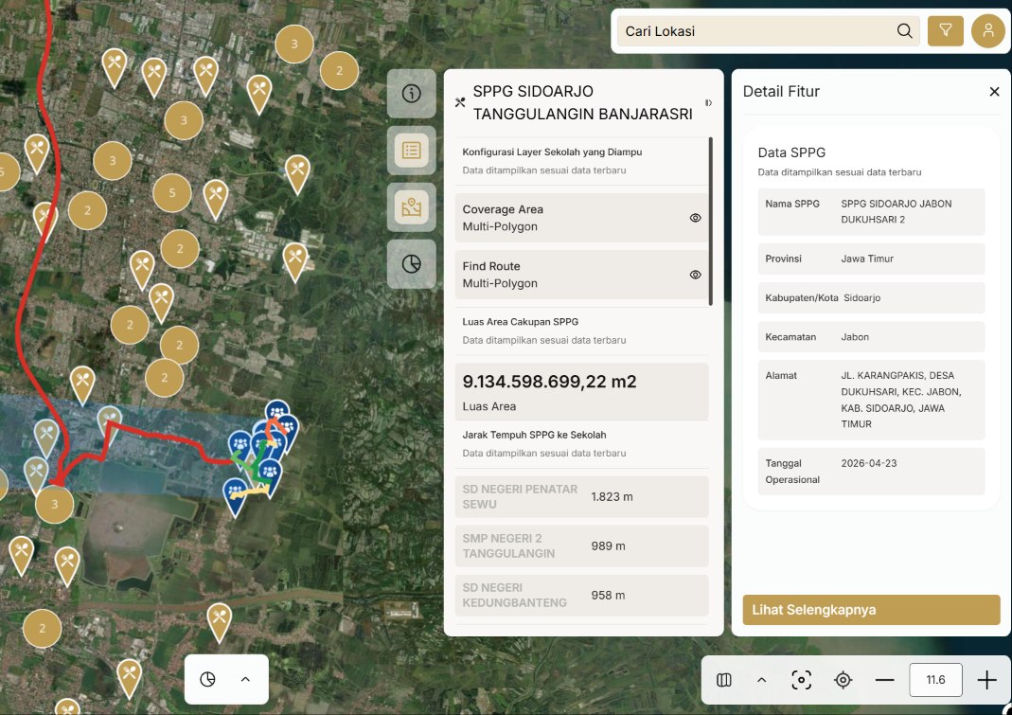Open the filter funnel button
1012x715 pixels.
pyautogui.click(x=945, y=31)
